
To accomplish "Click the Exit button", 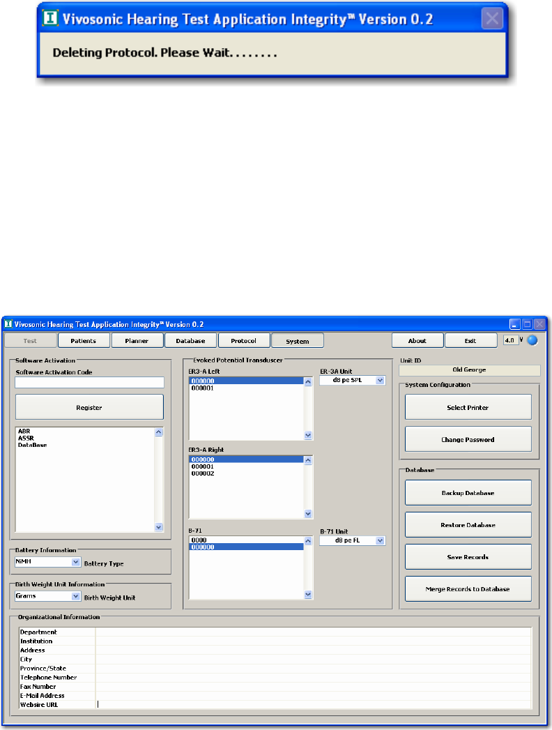I will click(x=470, y=341).
